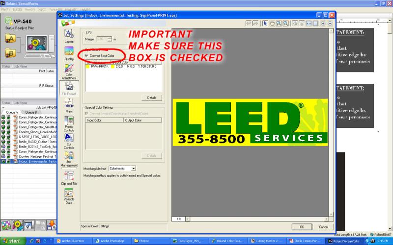Select the RVW-PR01K spot color row

point(123,67)
